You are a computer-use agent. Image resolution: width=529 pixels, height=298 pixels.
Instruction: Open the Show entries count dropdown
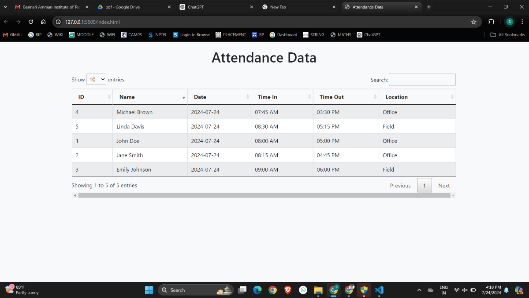tap(96, 80)
